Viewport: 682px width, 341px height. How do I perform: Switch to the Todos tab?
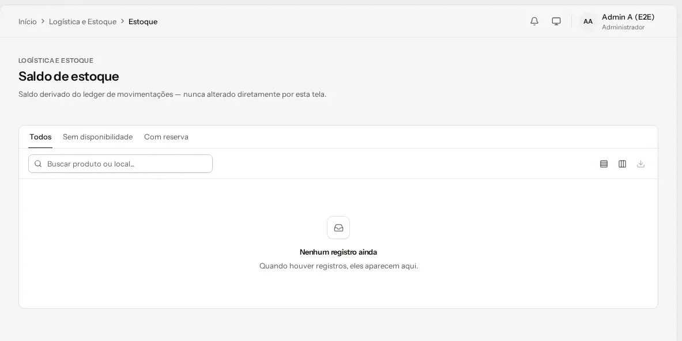(40, 137)
